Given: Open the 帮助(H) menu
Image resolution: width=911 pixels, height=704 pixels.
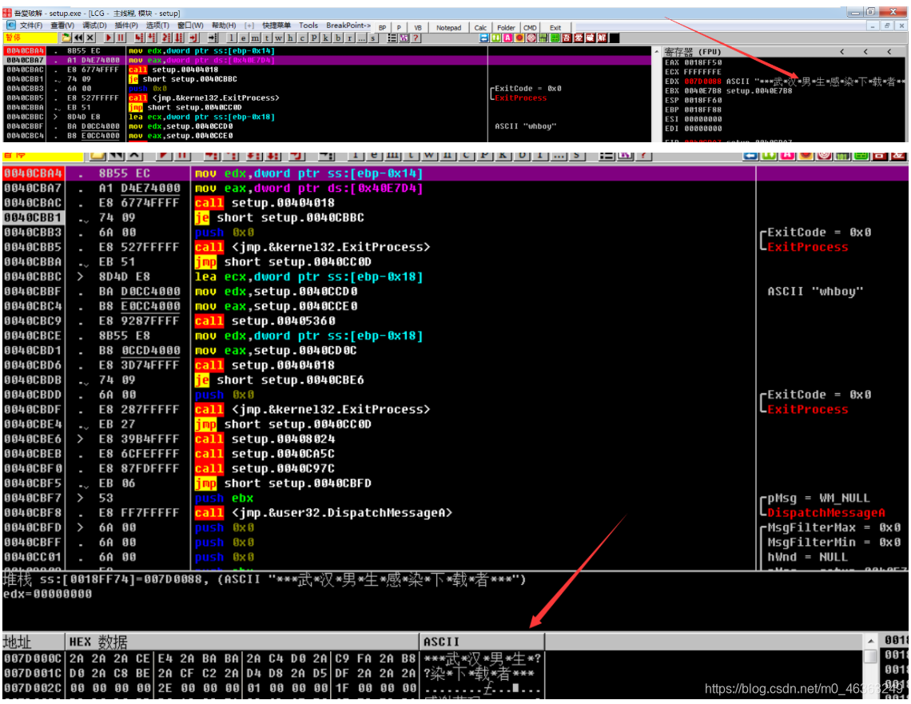Looking at the screenshot, I should 224,26.
